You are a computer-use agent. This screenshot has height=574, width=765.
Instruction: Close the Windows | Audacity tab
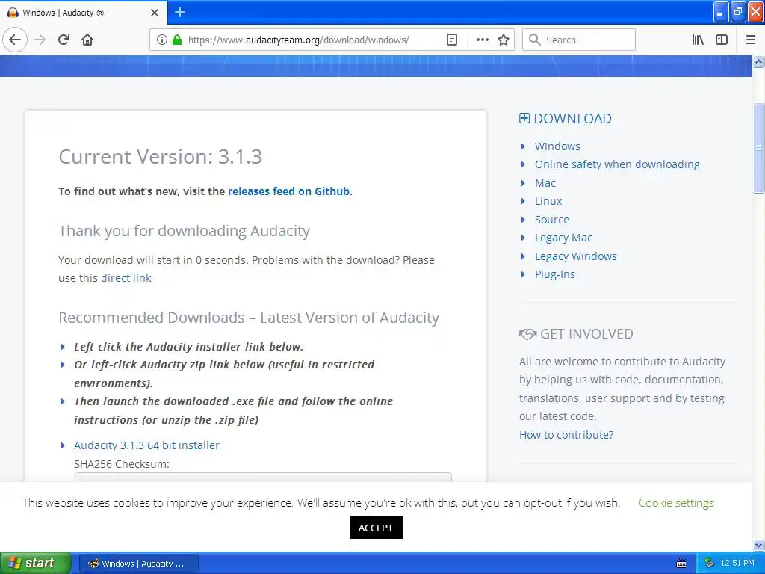pos(155,13)
